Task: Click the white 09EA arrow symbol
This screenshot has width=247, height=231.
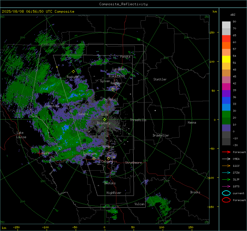Action: click(x=226, y=159)
